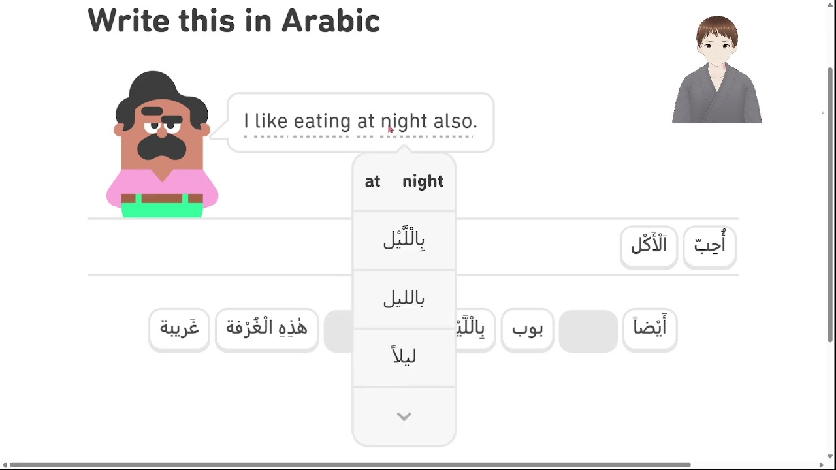
Task: Click the hint بِاللَّيْل with diacritics
Action: [x=404, y=240]
